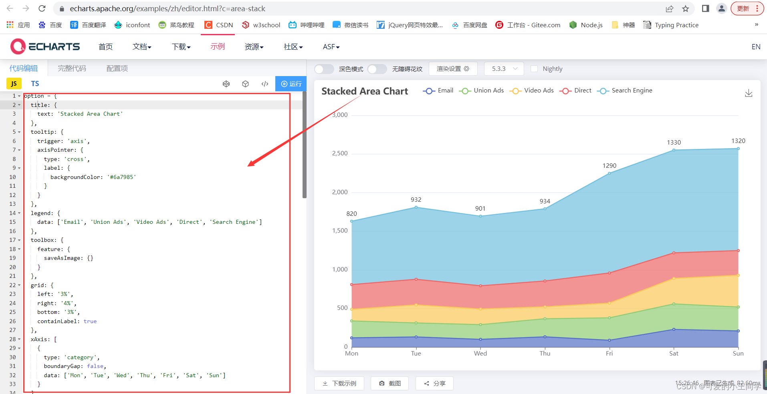
Task: Click the ECharts logo
Action: tap(45, 46)
